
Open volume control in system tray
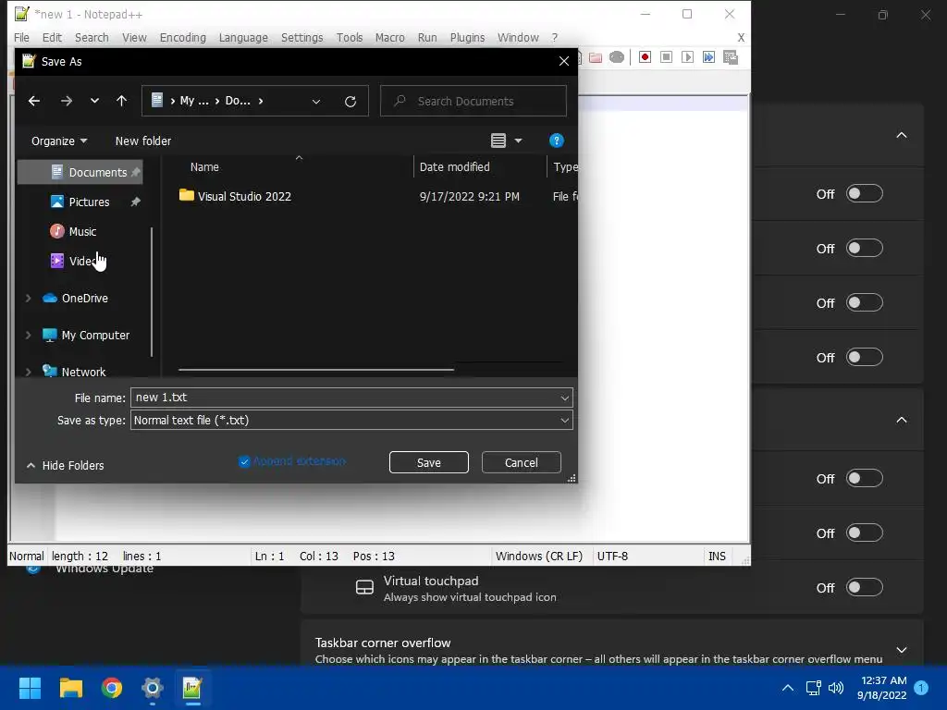[836, 688]
